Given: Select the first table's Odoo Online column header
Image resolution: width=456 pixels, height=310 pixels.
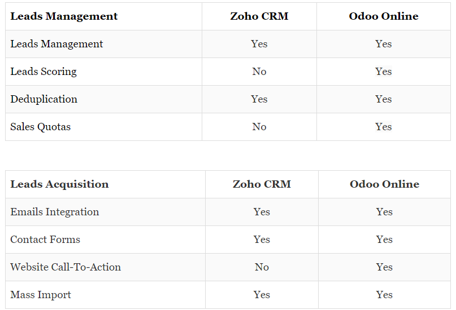Looking at the screenshot, I should tap(384, 16).
